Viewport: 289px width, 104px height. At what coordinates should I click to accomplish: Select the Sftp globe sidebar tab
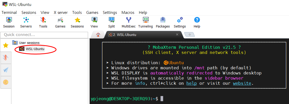(x=6, y=82)
